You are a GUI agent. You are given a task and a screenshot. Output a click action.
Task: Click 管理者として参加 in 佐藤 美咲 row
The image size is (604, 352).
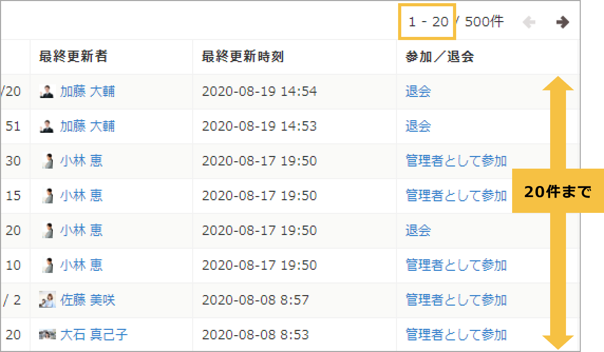(x=456, y=300)
